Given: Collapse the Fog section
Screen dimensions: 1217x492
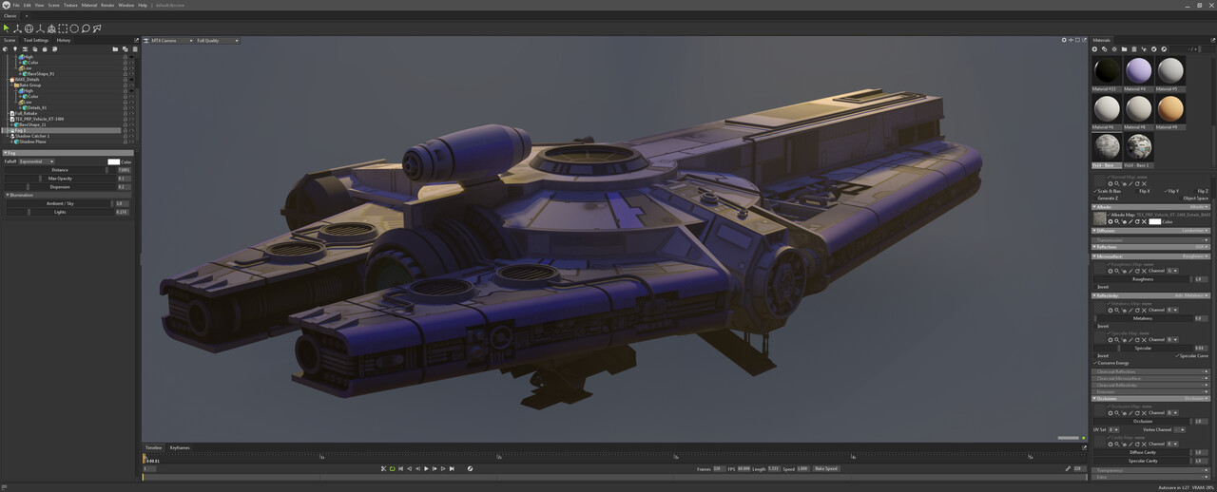Looking at the screenshot, I should tap(6, 152).
